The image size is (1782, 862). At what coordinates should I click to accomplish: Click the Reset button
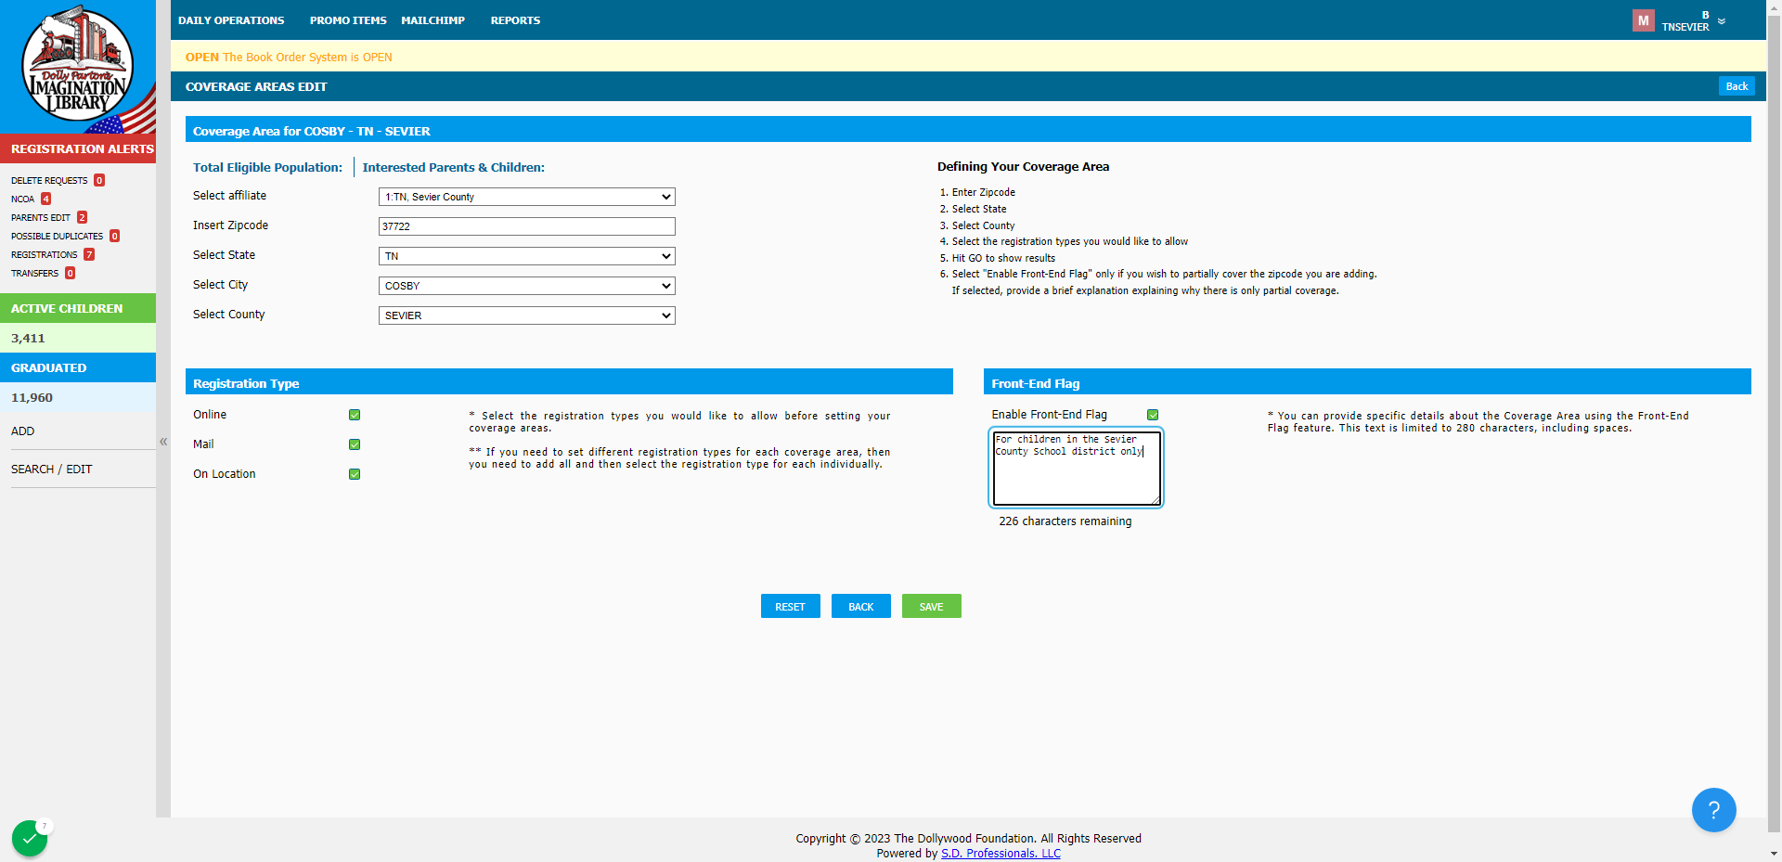pyautogui.click(x=791, y=606)
